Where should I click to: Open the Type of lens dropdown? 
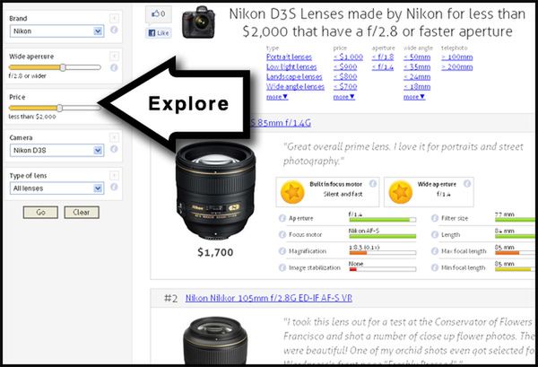(x=57, y=188)
